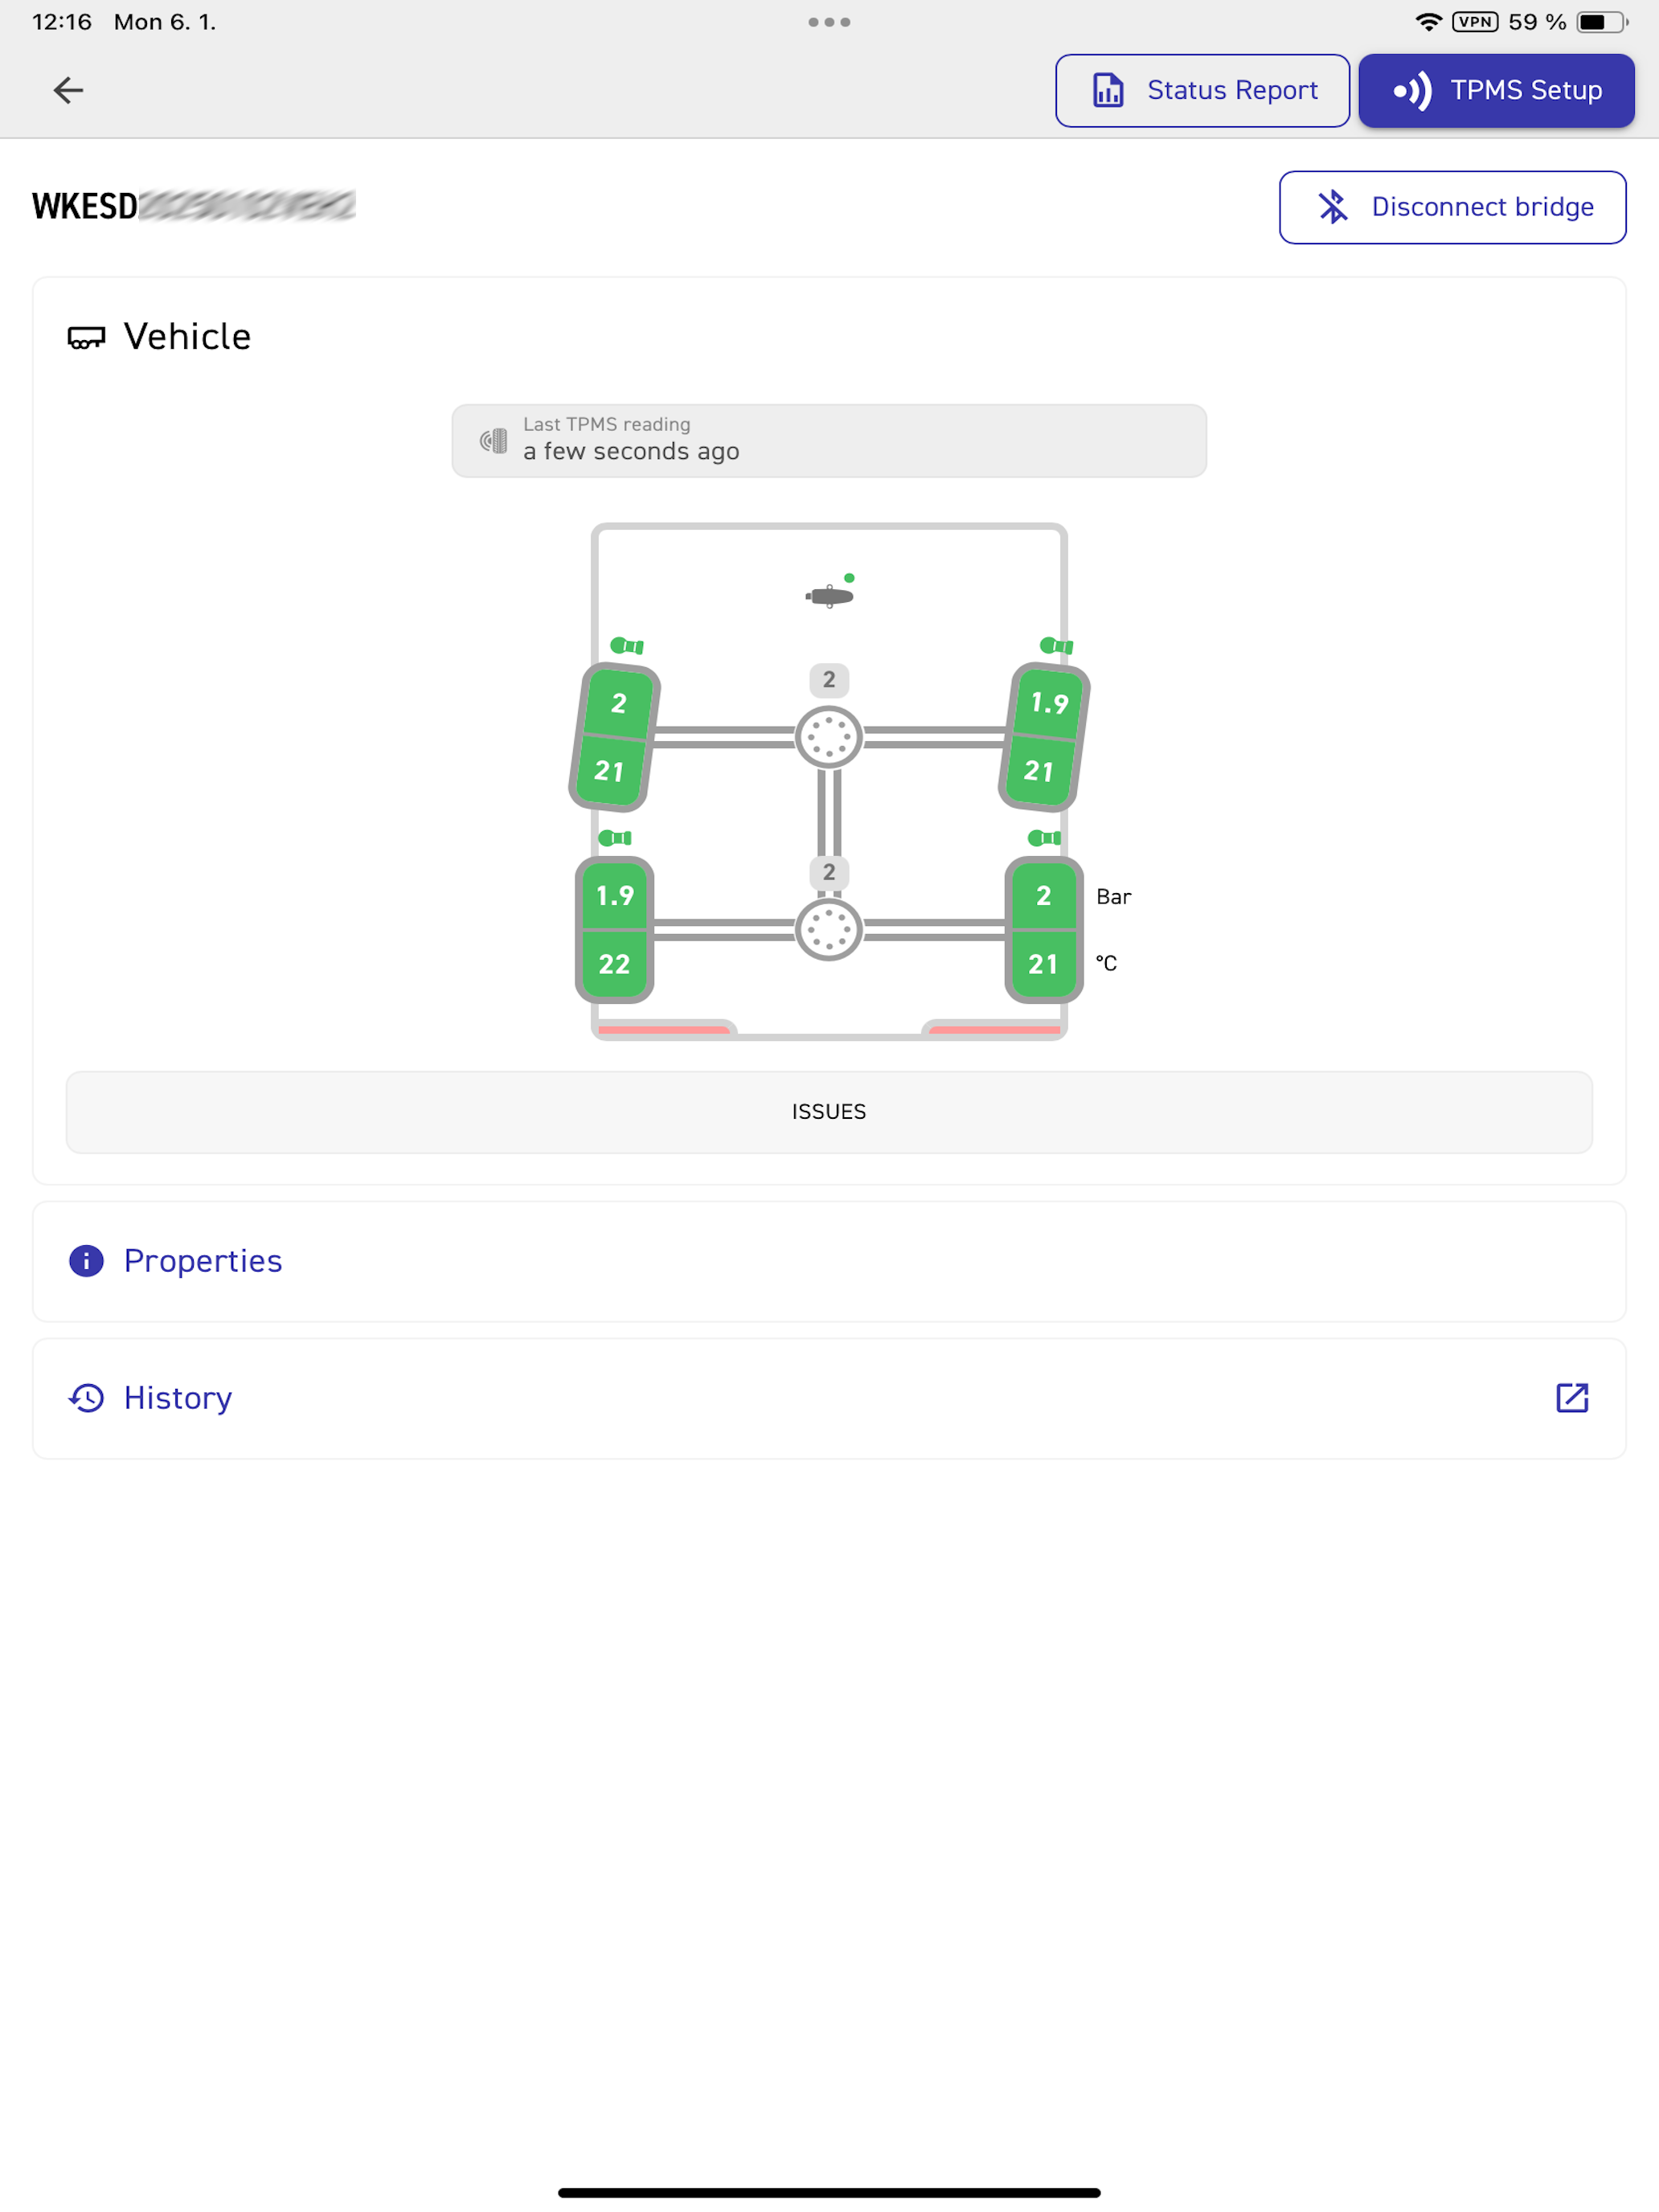1659x2212 pixels.
Task: Go back using the arrow icon
Action: click(x=68, y=90)
